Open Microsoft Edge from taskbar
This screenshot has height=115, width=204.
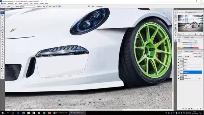(18, 113)
